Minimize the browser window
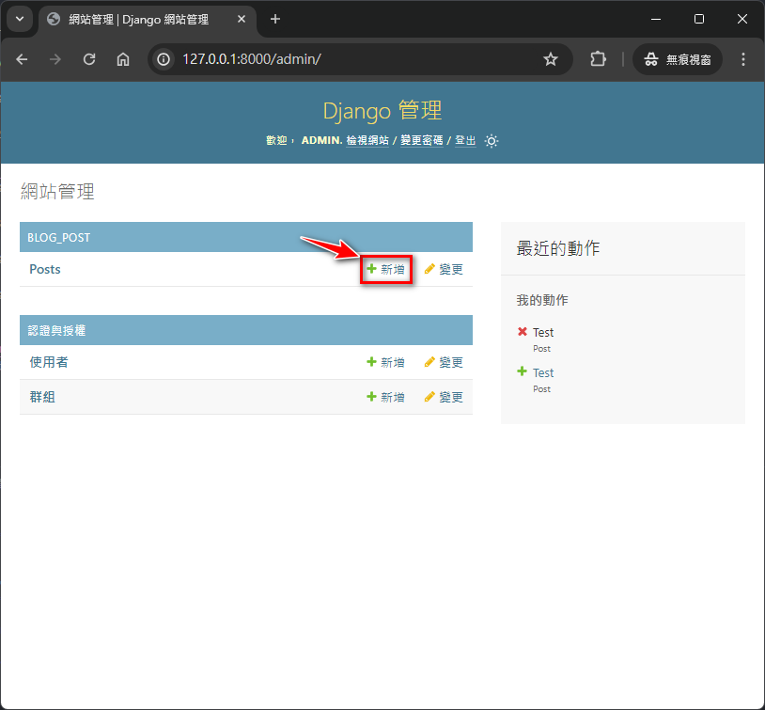The width and height of the screenshot is (765, 710). (x=656, y=19)
